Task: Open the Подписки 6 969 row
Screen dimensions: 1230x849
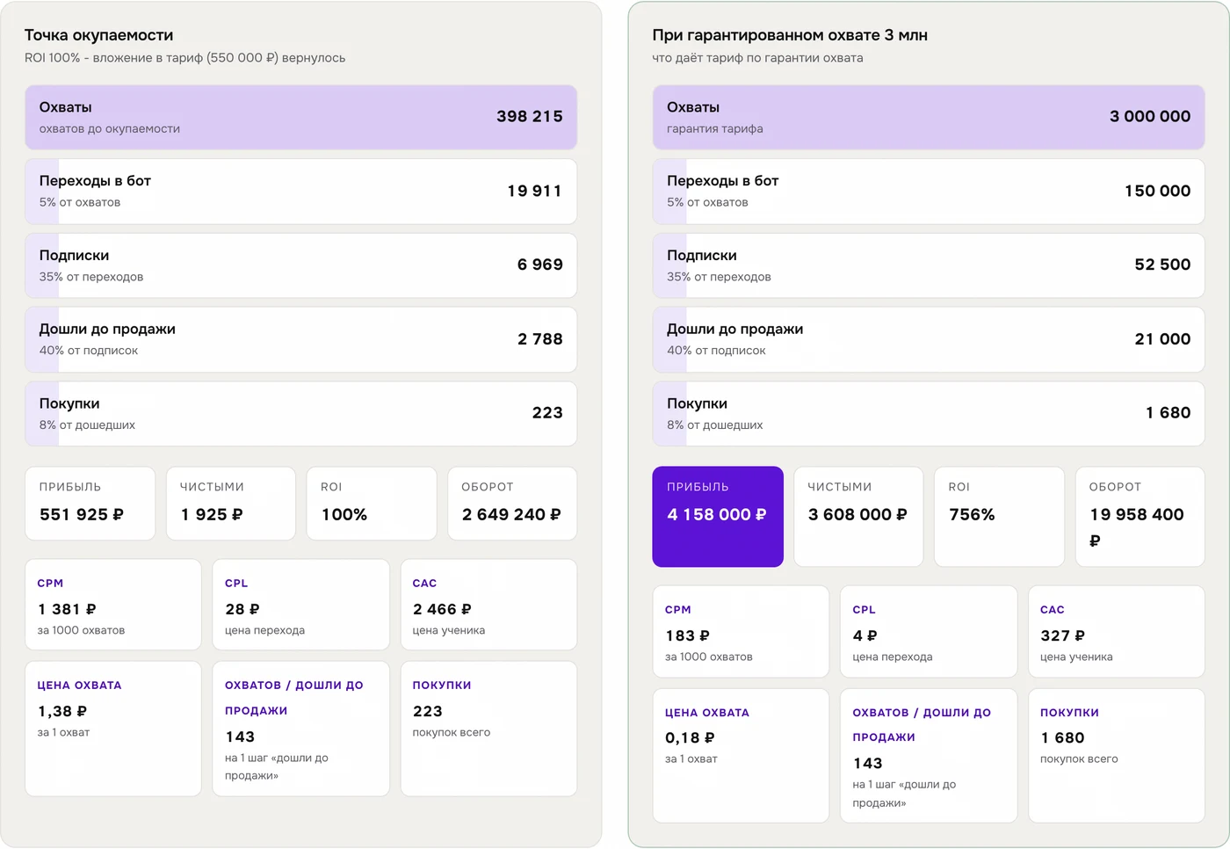Action: point(300,265)
